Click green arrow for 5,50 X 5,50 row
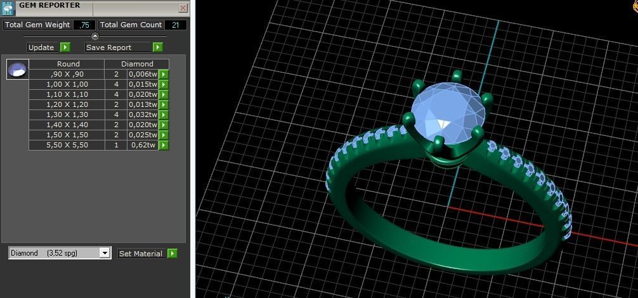Viewport: 638px width, 298px height. point(164,146)
